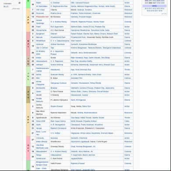Viewport: 171px width, 171px height.
Task: Click the 2007 year link in the navbox
Action: click(154, 3)
